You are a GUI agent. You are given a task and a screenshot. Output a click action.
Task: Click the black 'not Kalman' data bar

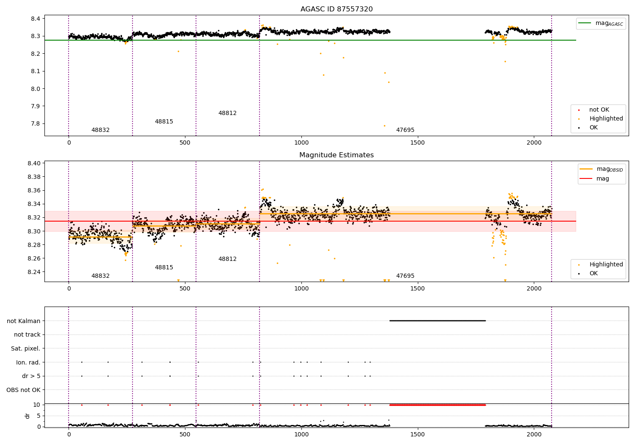[x=437, y=321]
